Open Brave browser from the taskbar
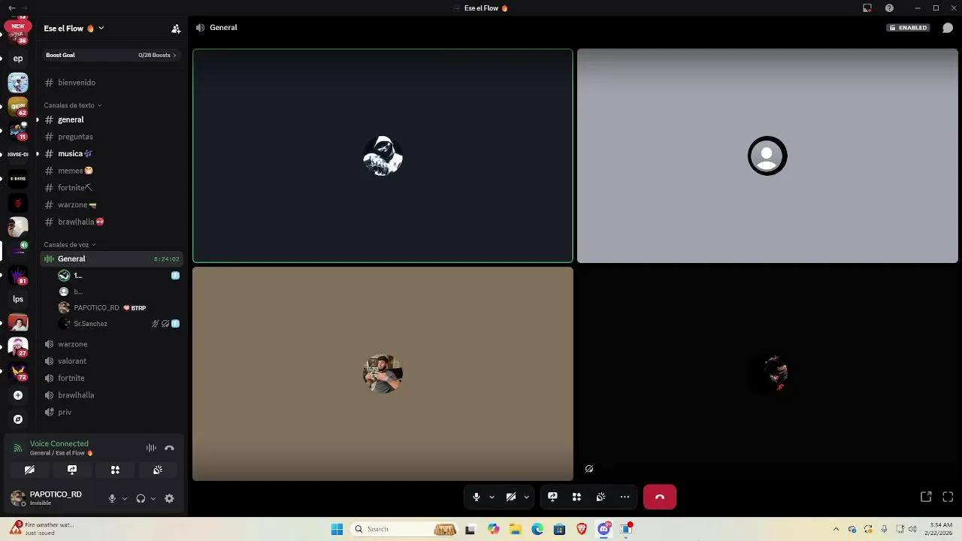Viewport: 962px width, 541px height. coord(582,529)
